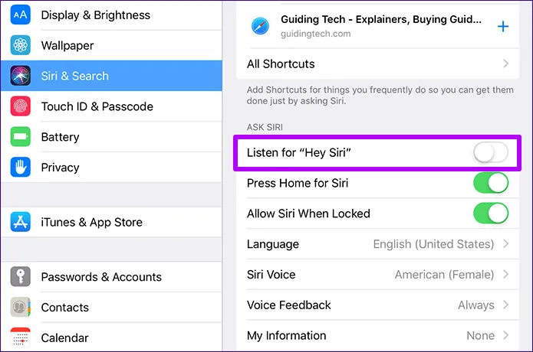Tap the My Information row
Viewport: 533px width, 352px height.
377,335
